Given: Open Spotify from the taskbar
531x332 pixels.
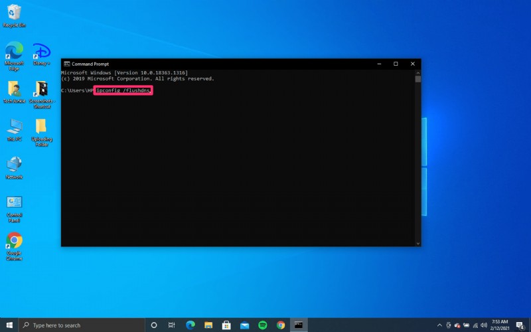Looking at the screenshot, I should (262, 325).
